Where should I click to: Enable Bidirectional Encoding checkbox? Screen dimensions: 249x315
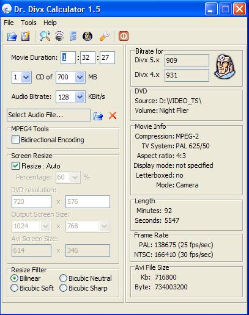(15, 140)
